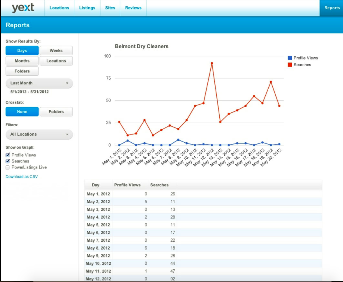Uncheck the Searches checkbox
This screenshot has width=343, height=282.
pos(8,161)
